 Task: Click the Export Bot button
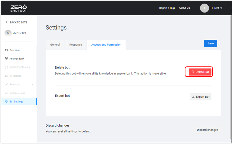coord(200,97)
